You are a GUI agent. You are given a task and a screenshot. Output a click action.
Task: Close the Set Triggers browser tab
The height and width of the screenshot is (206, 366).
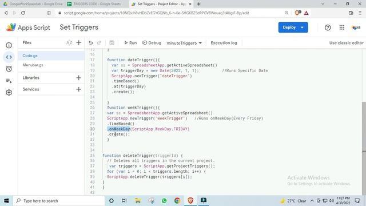point(190,4)
